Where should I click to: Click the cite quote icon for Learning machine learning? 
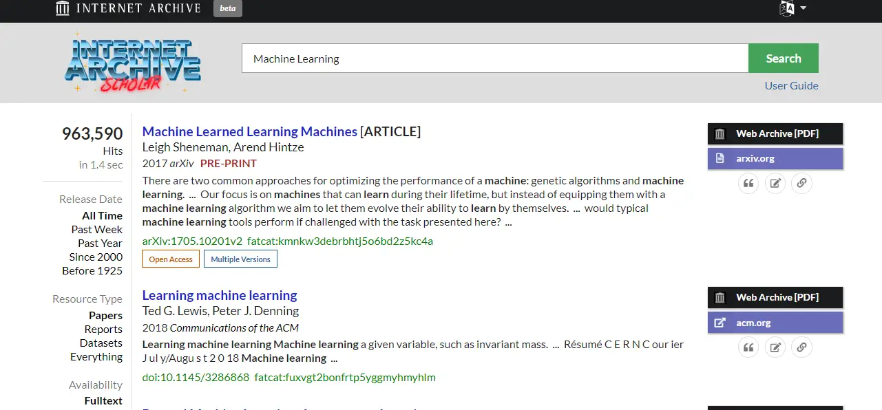point(748,347)
